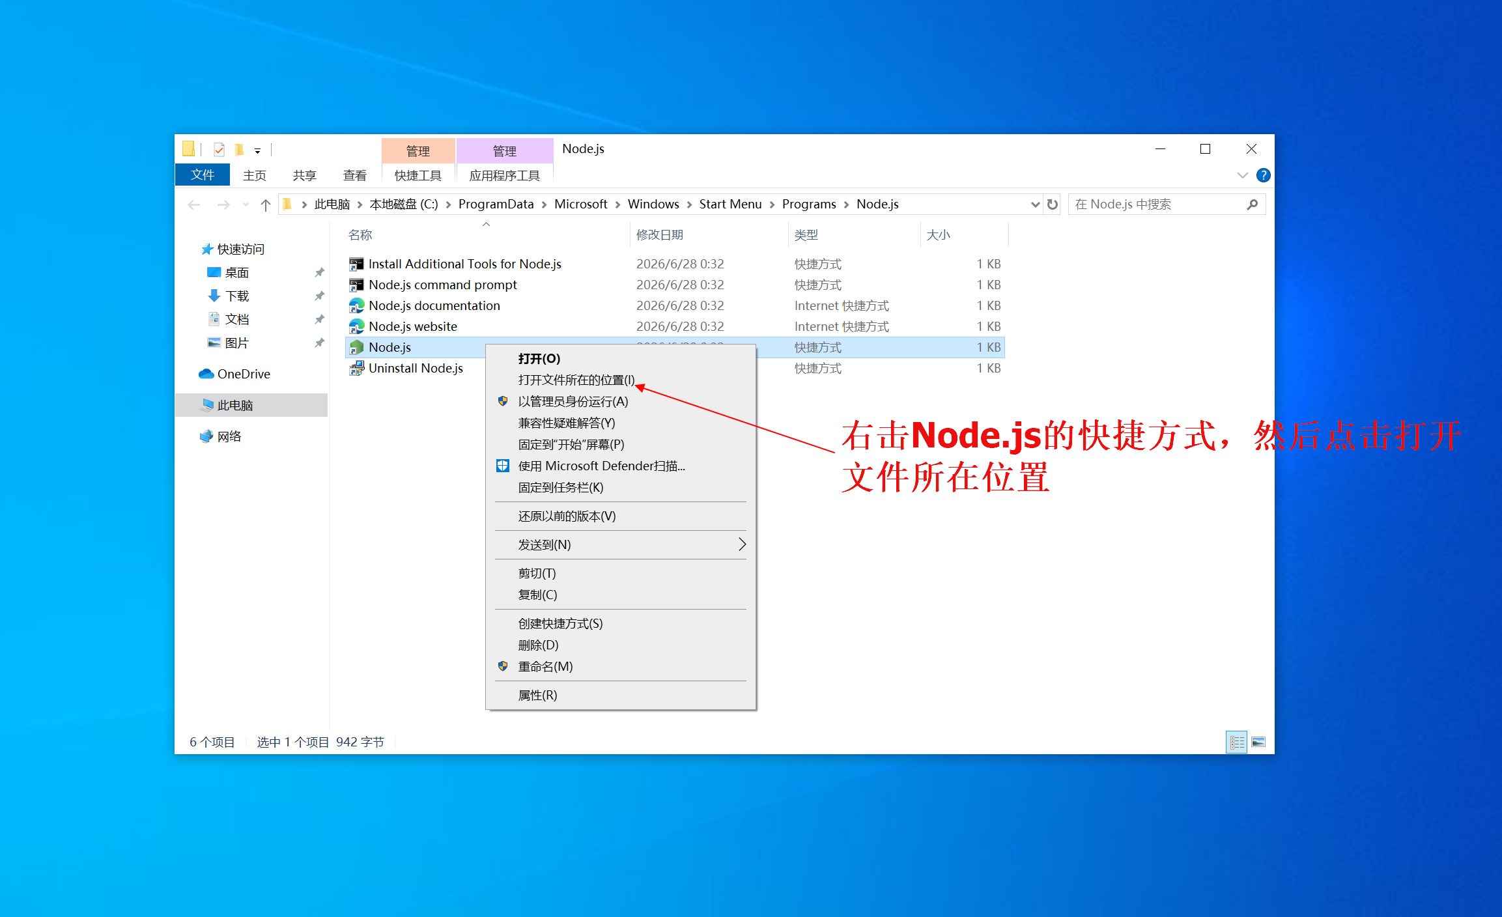Click the Microsoft Defender shield icon in menu
The width and height of the screenshot is (1502, 917).
click(502, 466)
